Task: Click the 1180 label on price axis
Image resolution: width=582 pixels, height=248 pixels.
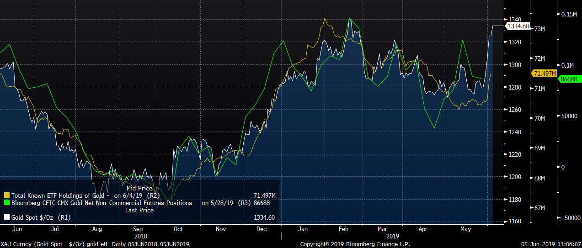Action: coord(515,200)
